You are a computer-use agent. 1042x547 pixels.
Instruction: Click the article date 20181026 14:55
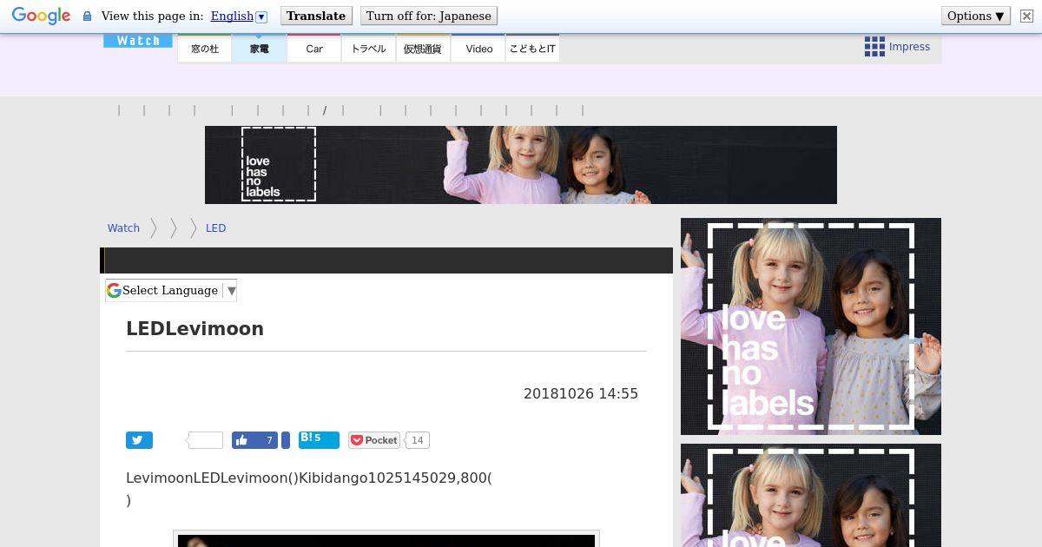point(581,393)
